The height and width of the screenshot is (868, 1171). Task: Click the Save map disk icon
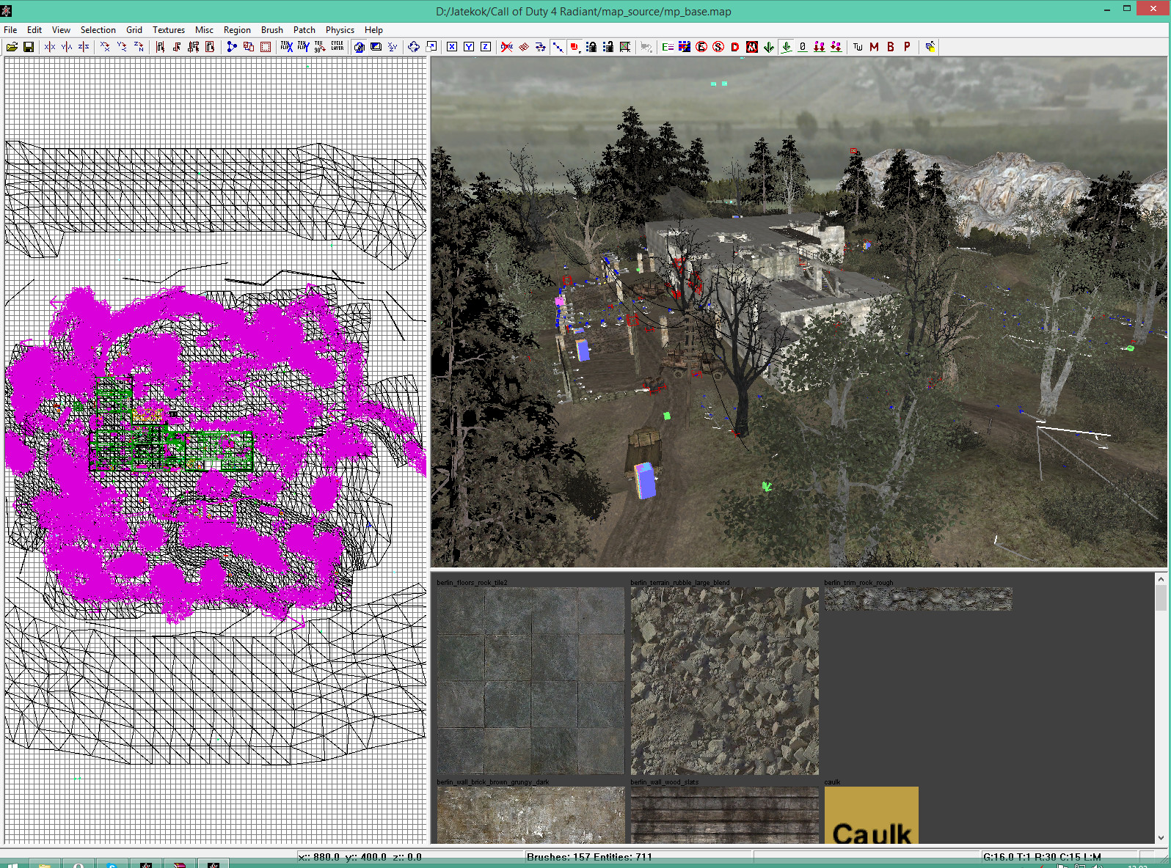coord(29,47)
